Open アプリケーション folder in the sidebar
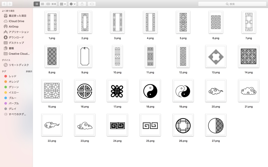268x167 pixels. click(x=16, y=32)
